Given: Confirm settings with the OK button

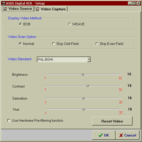Looking at the screenshot, I should (104, 135).
